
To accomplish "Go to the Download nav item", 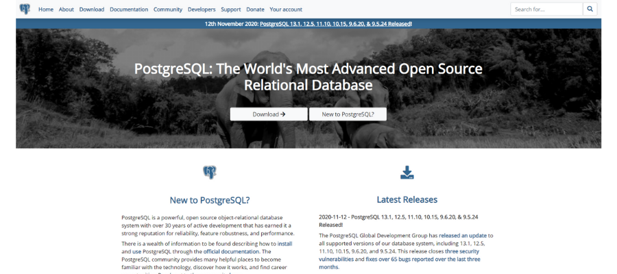I will click(92, 10).
